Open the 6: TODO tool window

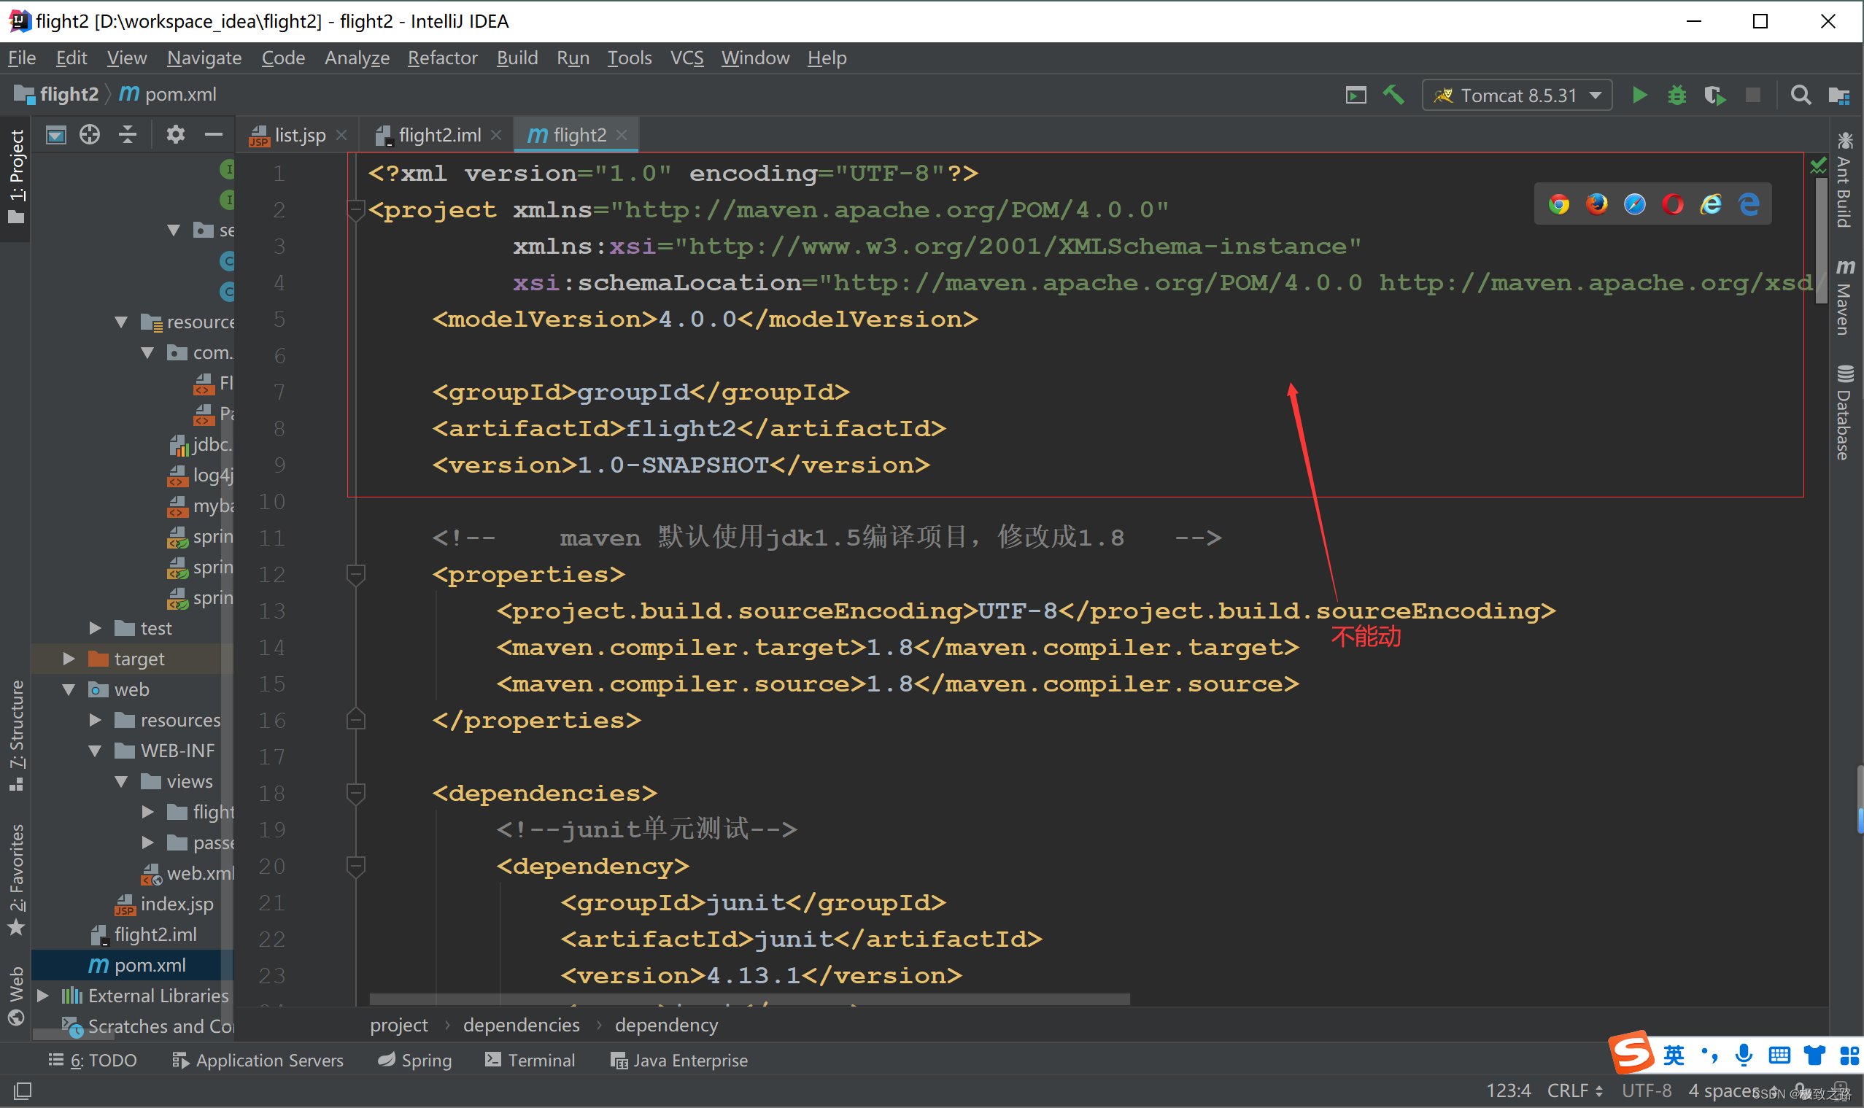pyautogui.click(x=93, y=1060)
